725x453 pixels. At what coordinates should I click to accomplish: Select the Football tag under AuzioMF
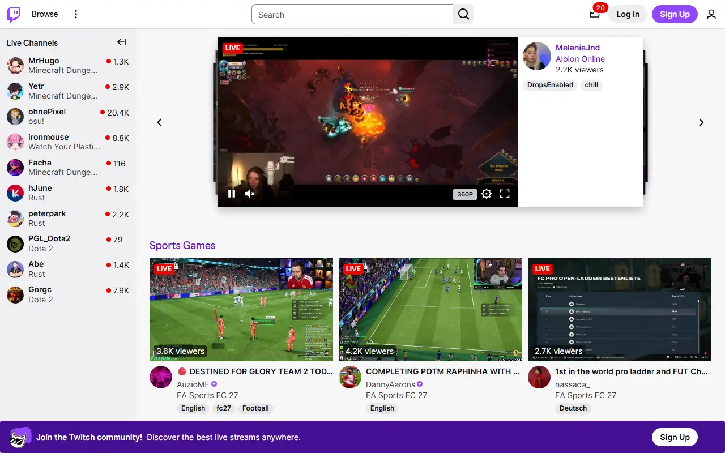coord(255,408)
